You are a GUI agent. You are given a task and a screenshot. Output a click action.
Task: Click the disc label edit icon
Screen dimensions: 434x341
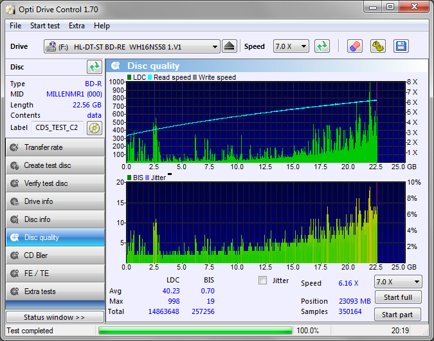95,127
